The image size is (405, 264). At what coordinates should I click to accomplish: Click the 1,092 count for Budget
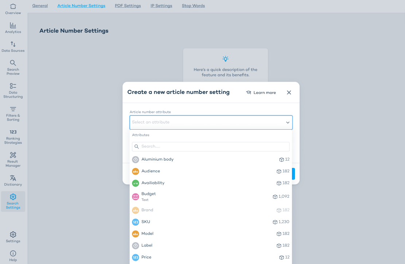[284, 197]
